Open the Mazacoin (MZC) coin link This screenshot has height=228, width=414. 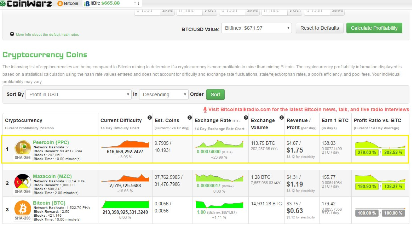coord(52,176)
